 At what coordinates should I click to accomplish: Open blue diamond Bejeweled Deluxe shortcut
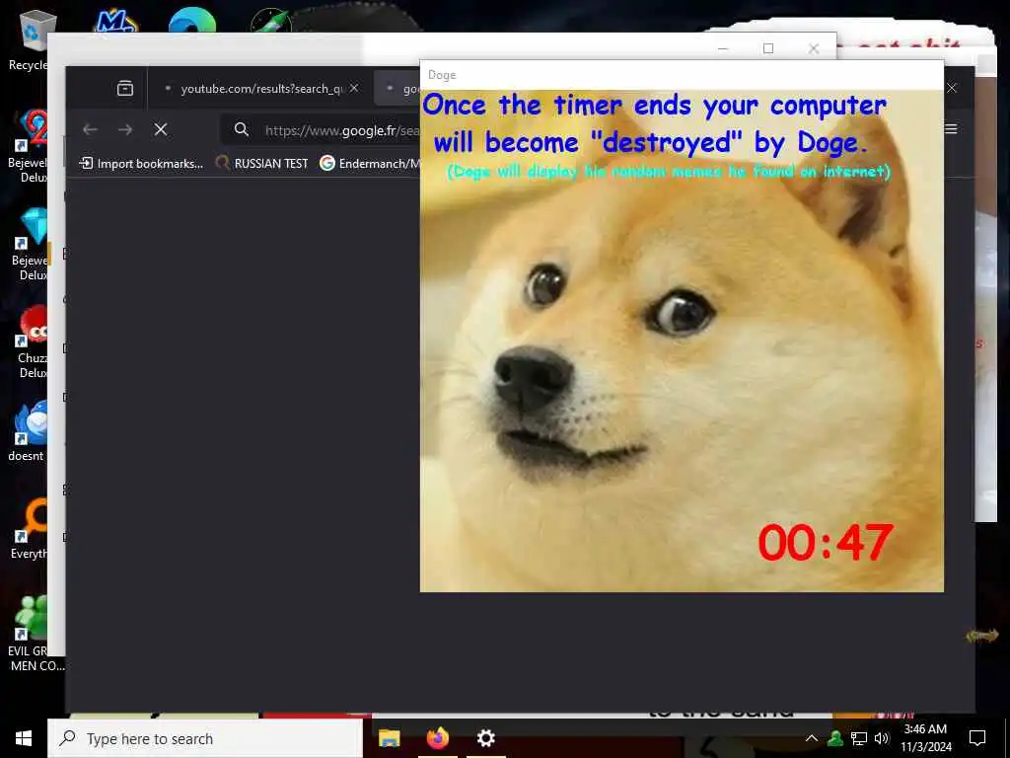coord(31,245)
